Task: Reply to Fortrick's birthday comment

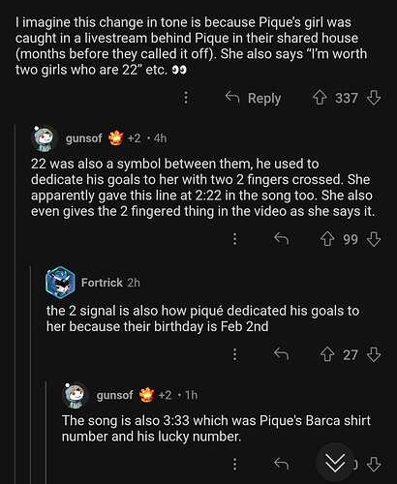Action: 281,354
